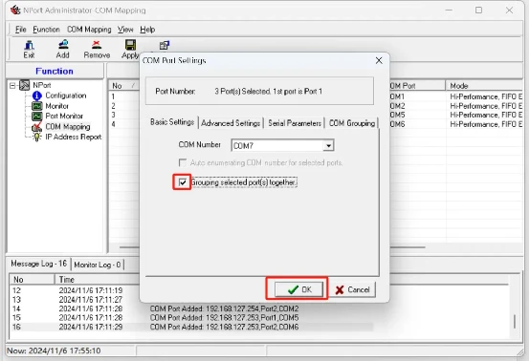Confirm the dialog with OK button

pyautogui.click(x=298, y=289)
